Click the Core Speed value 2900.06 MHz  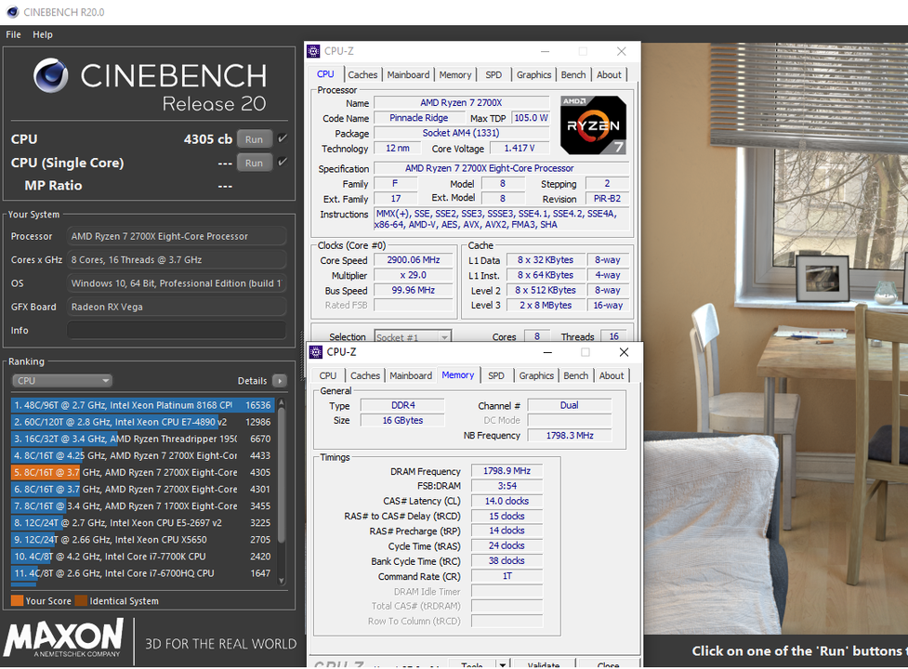click(x=414, y=260)
